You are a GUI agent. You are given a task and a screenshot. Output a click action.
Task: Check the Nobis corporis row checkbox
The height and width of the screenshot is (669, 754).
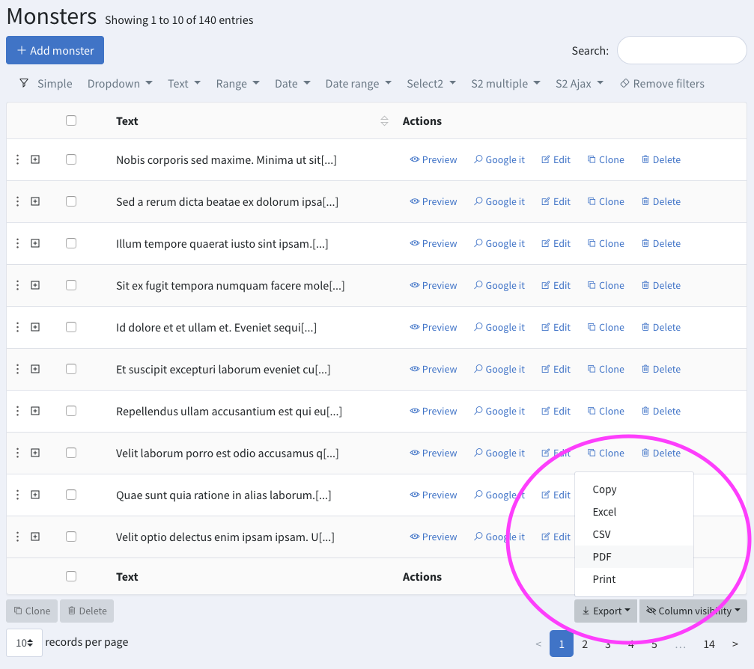71,159
